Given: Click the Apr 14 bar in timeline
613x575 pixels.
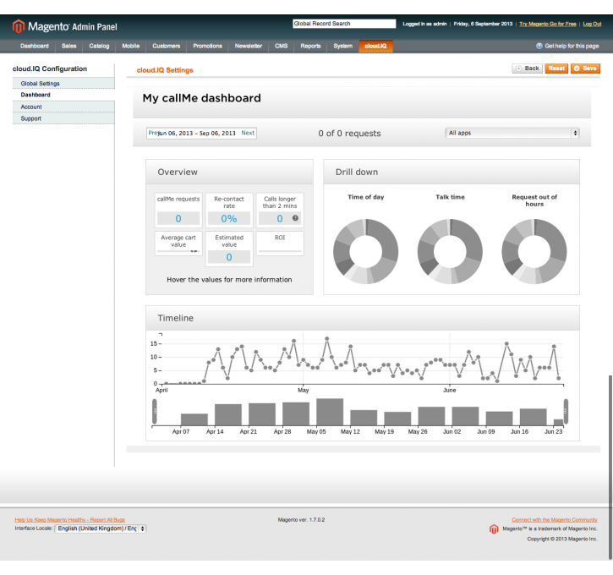Looking at the screenshot, I should click(228, 414).
